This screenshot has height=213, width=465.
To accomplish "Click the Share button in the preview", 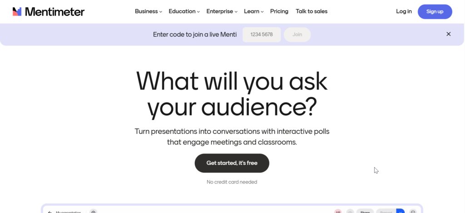I will click(365, 211).
